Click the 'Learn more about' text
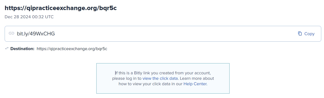Viewport: 324px width, 98px height. click(x=197, y=78)
